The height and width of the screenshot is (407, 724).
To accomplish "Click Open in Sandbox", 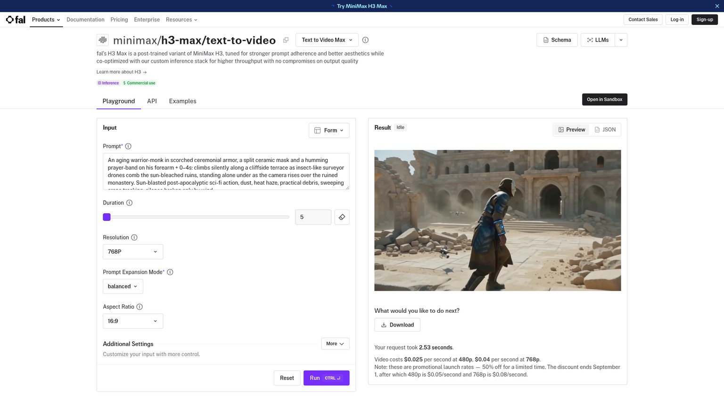I will [x=605, y=99].
